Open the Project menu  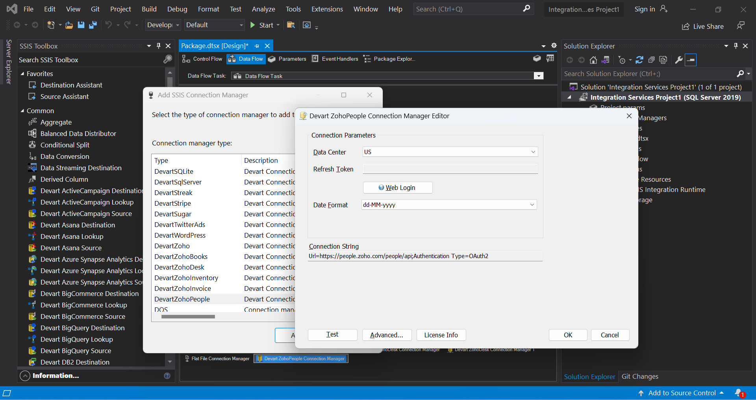coord(120,9)
